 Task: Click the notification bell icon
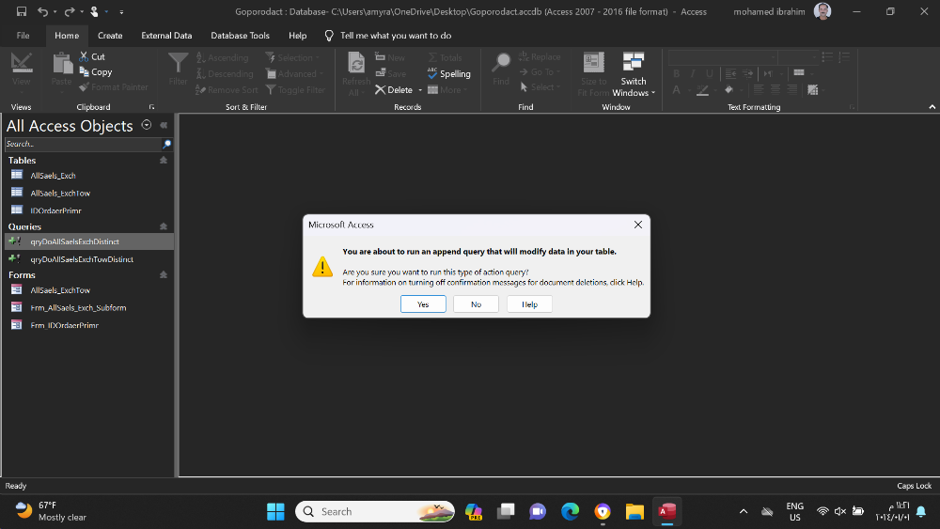(x=921, y=512)
